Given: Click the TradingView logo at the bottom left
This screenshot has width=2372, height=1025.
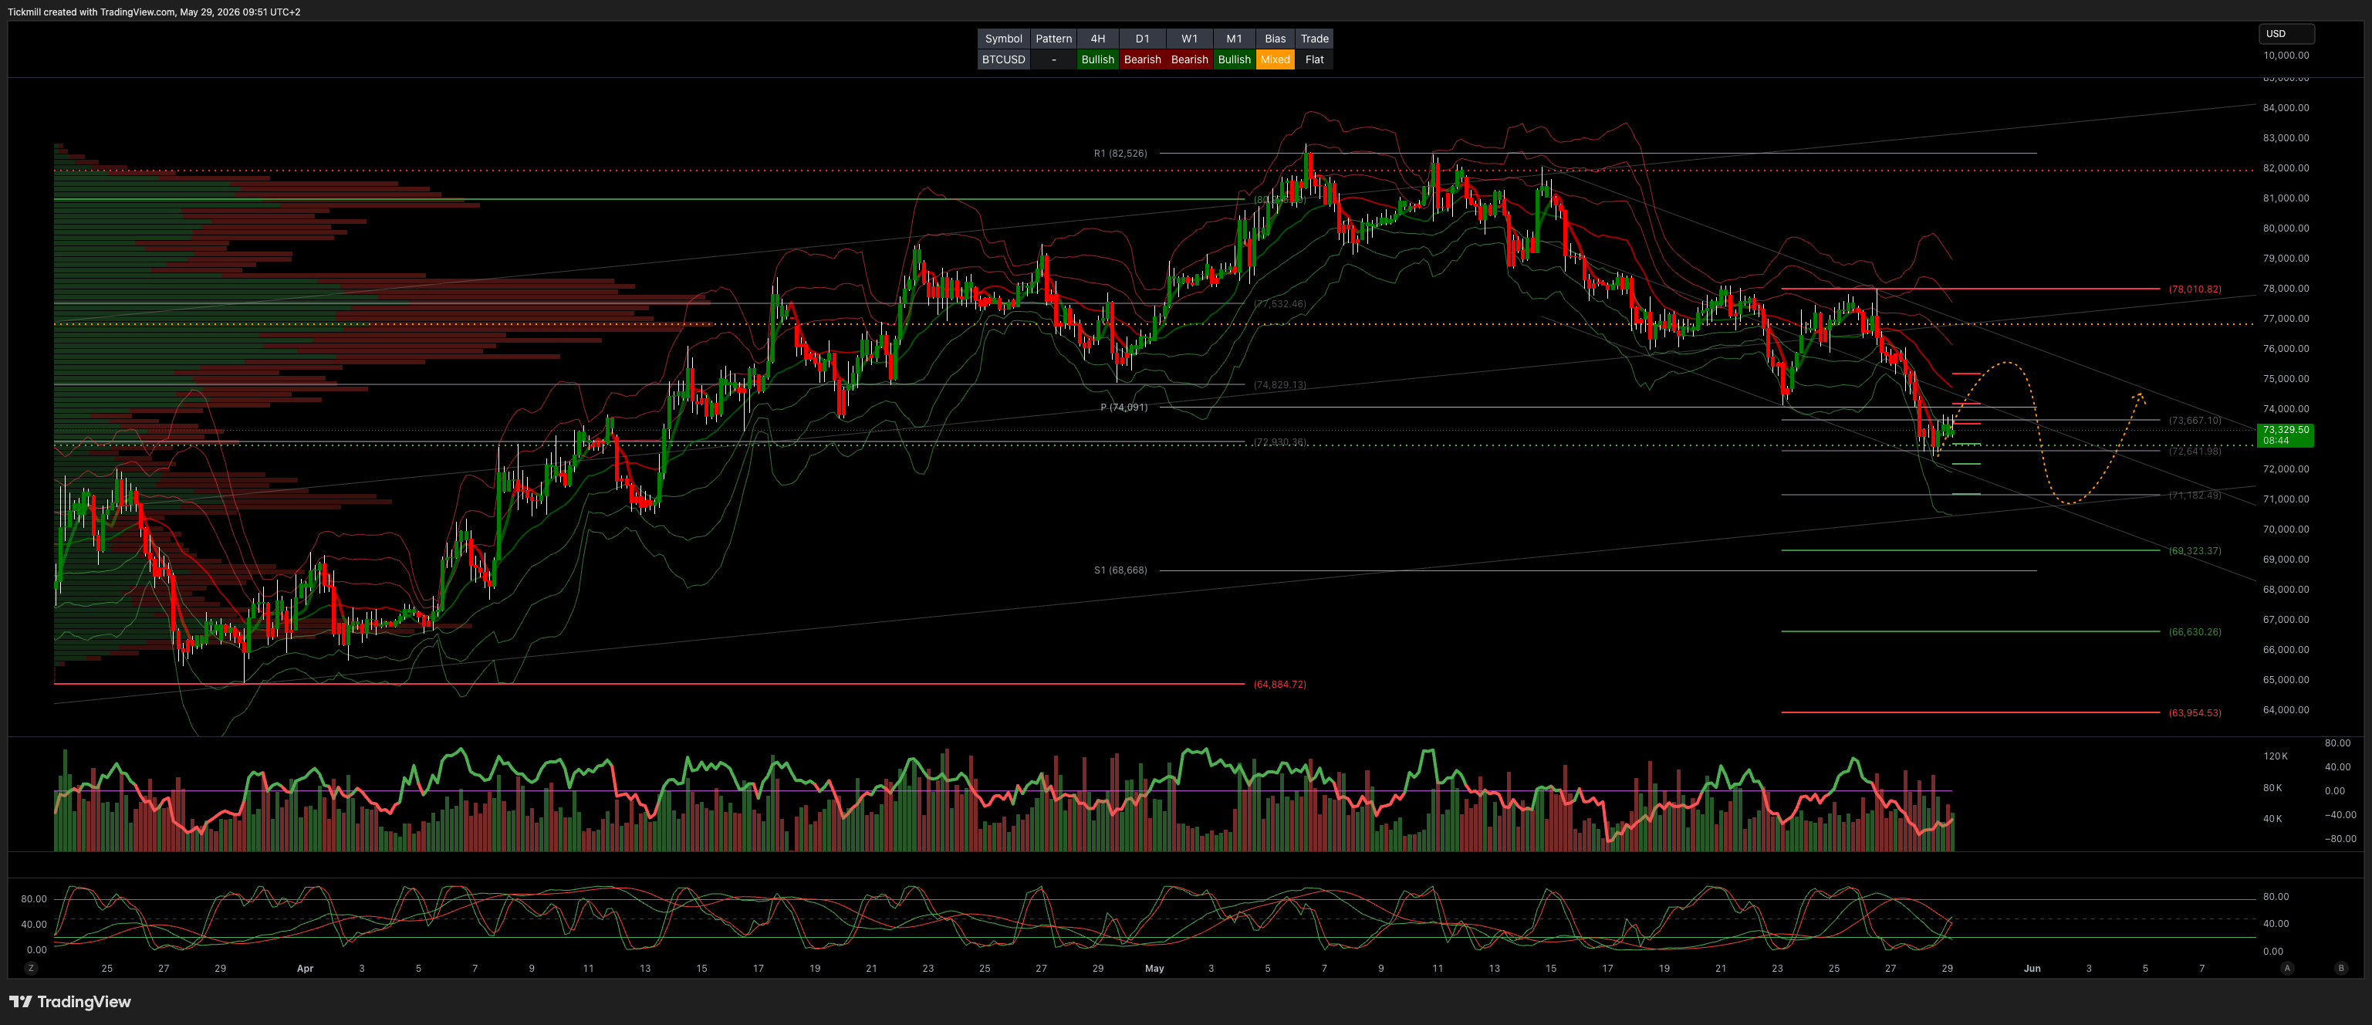Looking at the screenshot, I should pyautogui.click(x=70, y=1001).
